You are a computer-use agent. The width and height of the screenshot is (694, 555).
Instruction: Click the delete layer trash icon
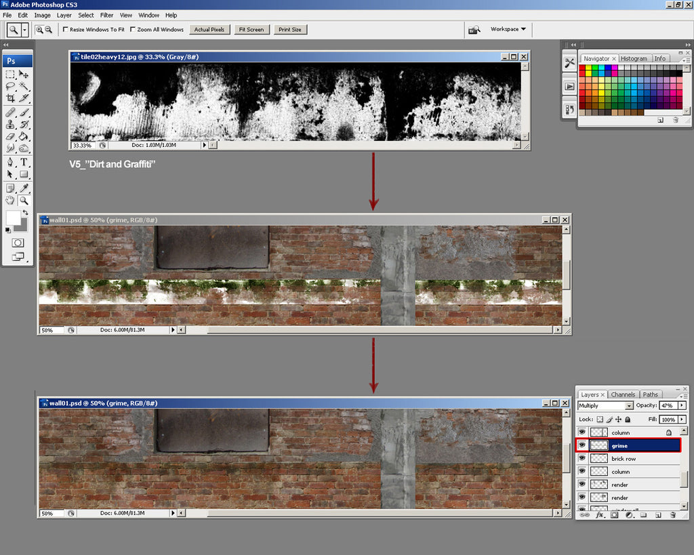coord(672,515)
